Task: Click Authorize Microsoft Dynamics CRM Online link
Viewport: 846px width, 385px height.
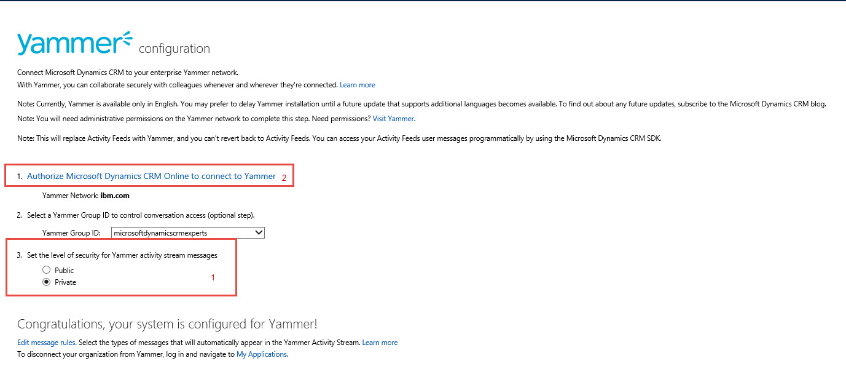Action: [151, 176]
